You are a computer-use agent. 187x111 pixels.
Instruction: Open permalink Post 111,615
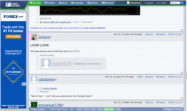[175, 102]
